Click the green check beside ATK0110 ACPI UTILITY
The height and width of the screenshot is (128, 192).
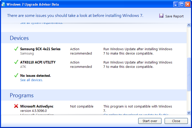pos(16,62)
